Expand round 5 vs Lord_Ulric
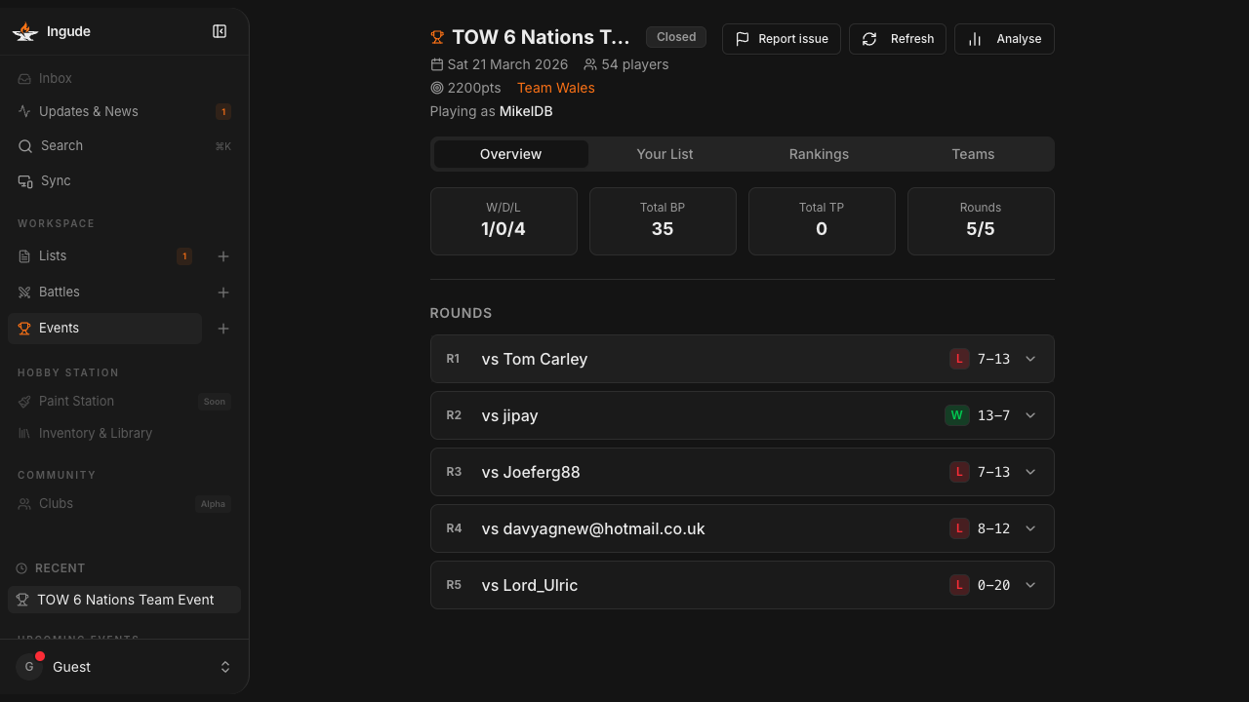 tap(742, 585)
